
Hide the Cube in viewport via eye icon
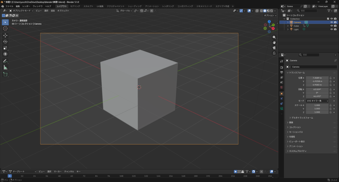tap(331, 26)
